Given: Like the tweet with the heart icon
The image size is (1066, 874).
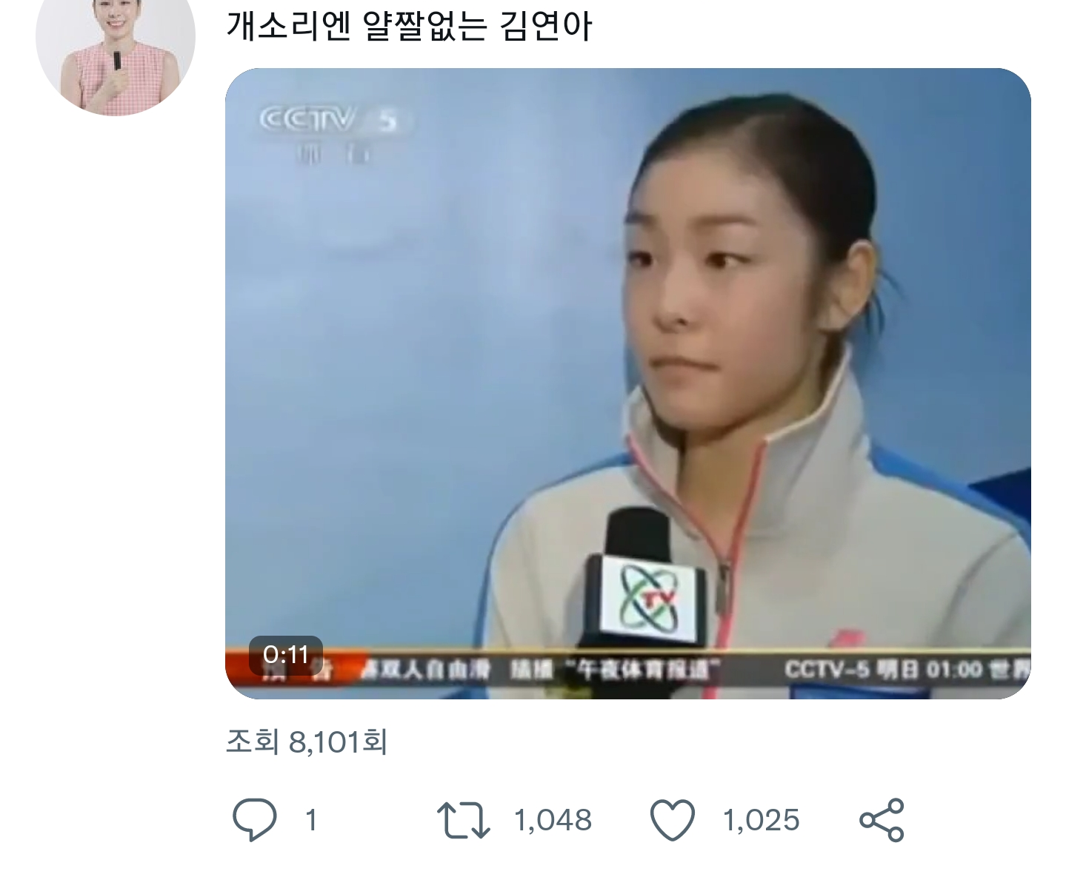Looking at the screenshot, I should (672, 820).
